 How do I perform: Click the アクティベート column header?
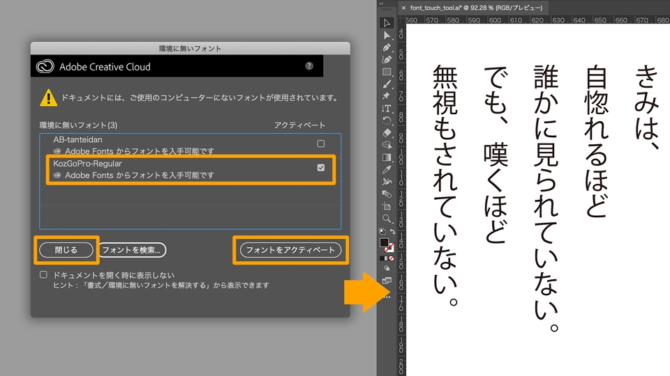pos(299,125)
